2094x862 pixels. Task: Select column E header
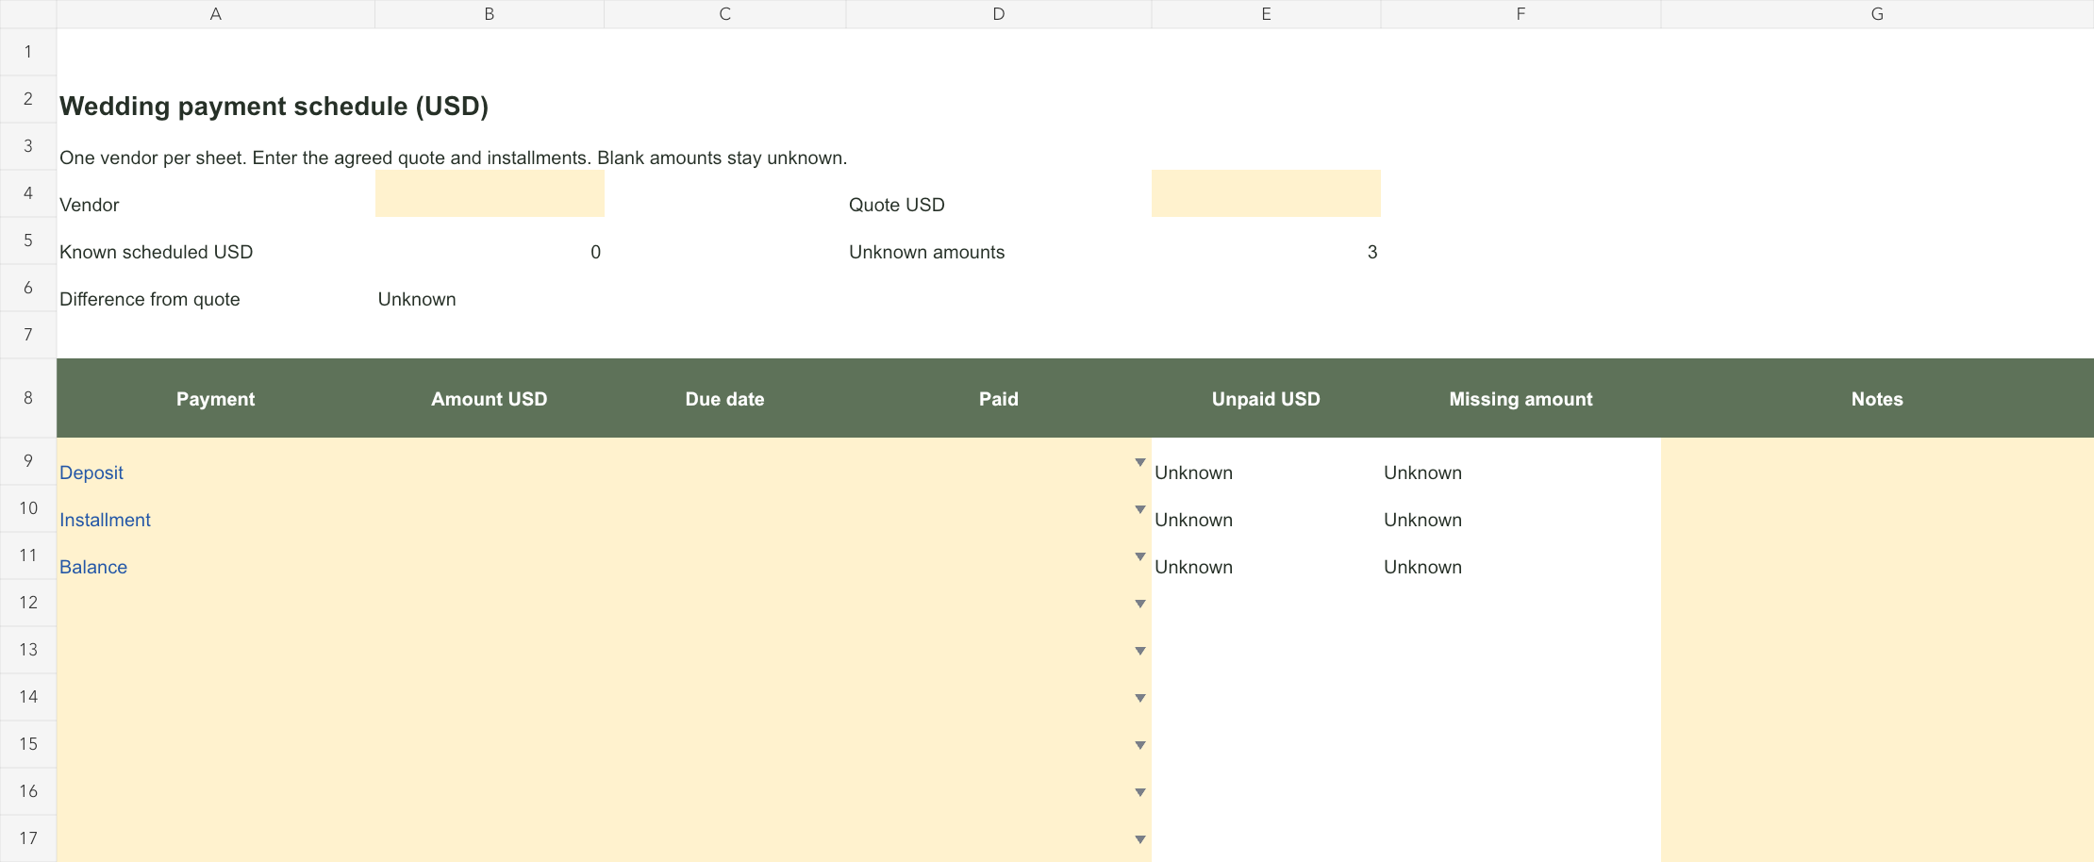click(x=1266, y=14)
